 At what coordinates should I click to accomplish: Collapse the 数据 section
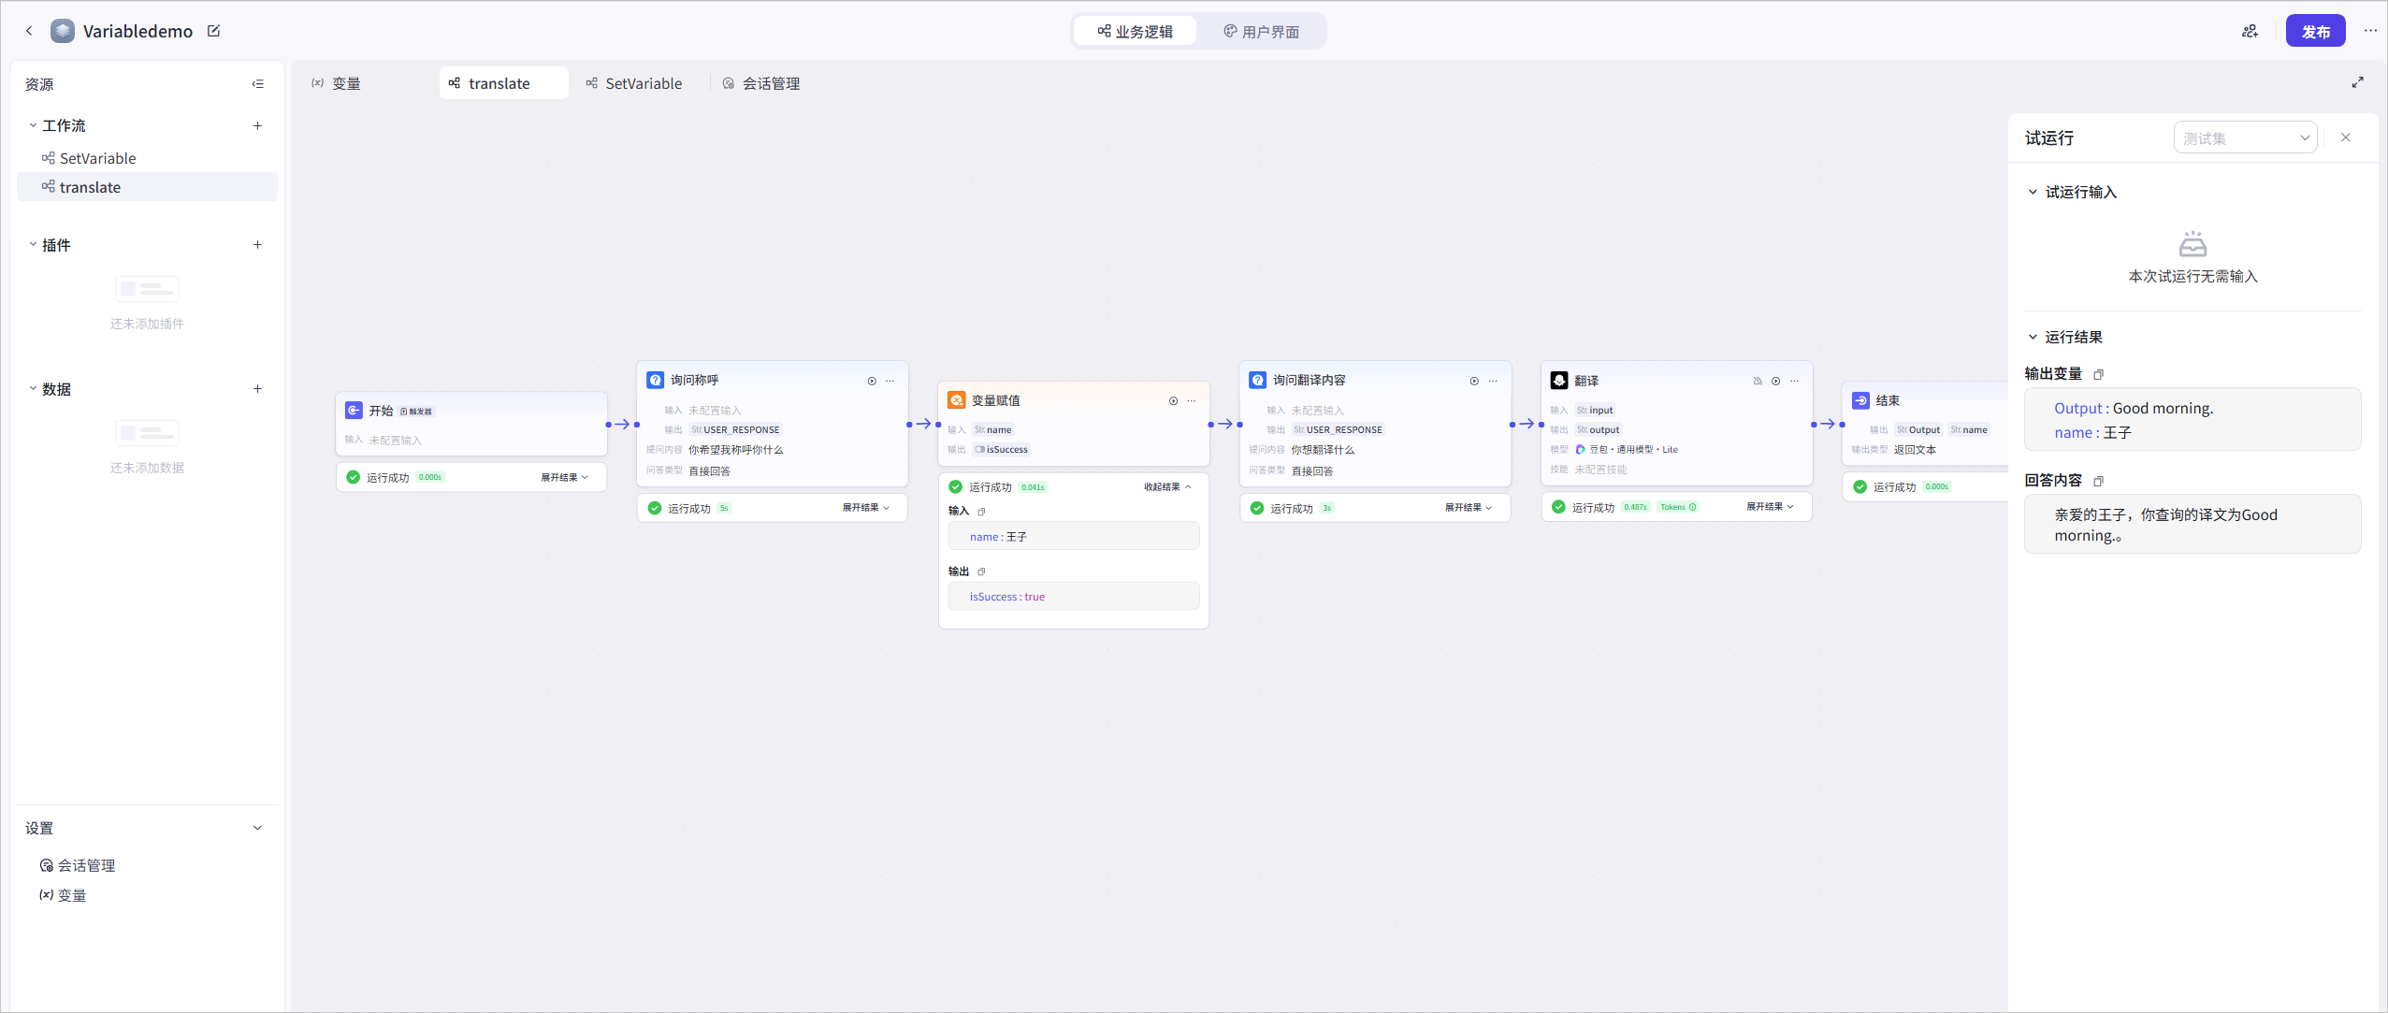point(33,389)
